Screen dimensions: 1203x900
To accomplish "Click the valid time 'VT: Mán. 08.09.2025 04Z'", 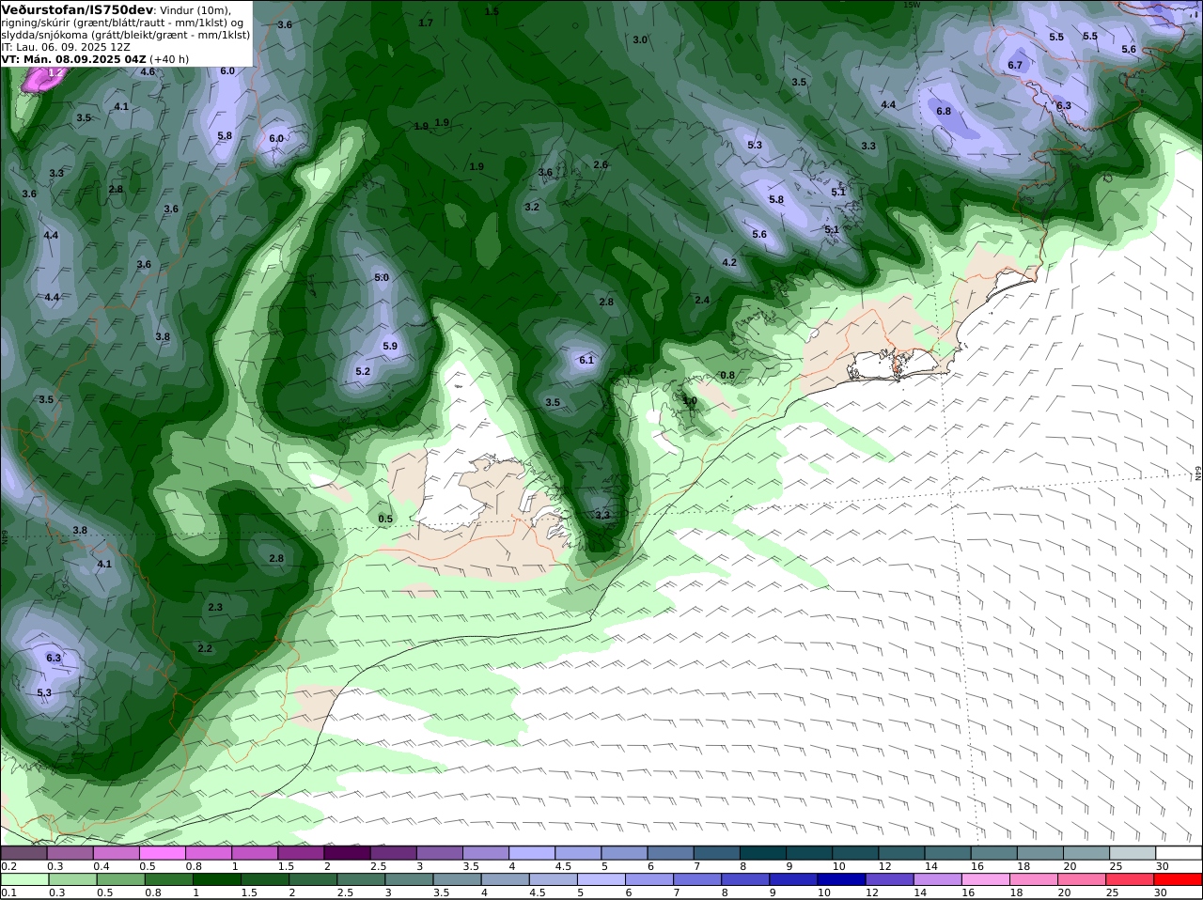I will pyautogui.click(x=73, y=58).
